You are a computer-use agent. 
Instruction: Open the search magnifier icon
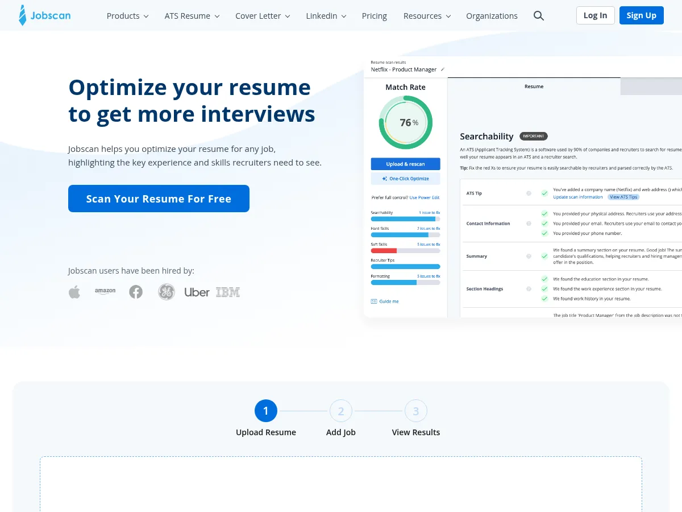click(x=538, y=16)
